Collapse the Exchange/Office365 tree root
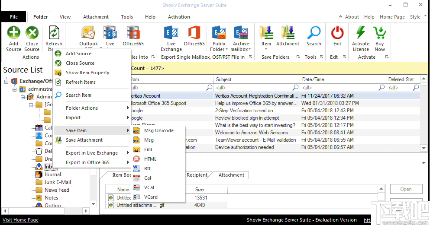The image size is (430, 225). (6, 81)
